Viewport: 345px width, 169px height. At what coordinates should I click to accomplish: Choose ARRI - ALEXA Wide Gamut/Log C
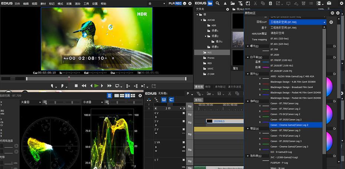[x=296, y=77]
